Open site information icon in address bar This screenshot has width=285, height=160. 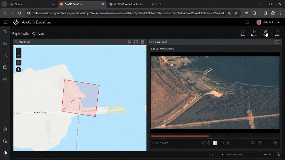click(29, 13)
